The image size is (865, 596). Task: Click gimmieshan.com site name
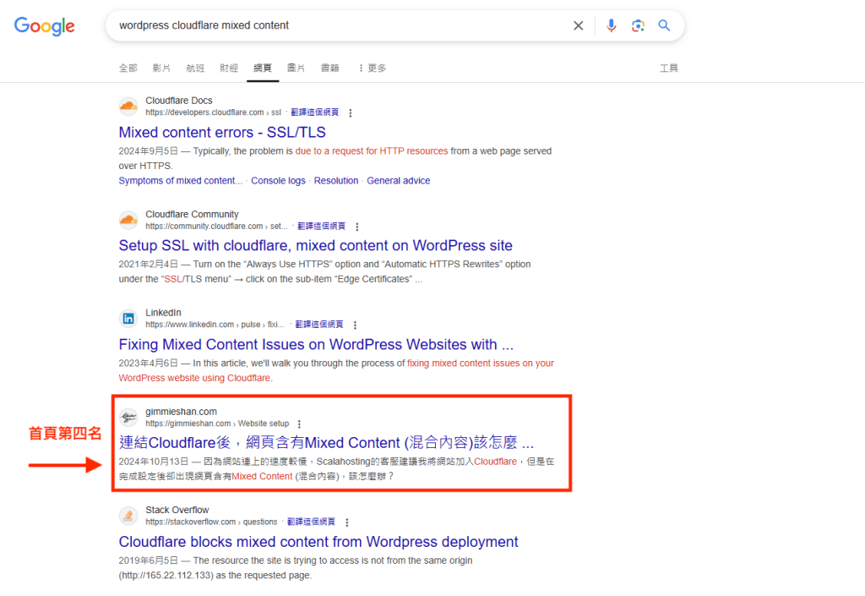coord(181,412)
